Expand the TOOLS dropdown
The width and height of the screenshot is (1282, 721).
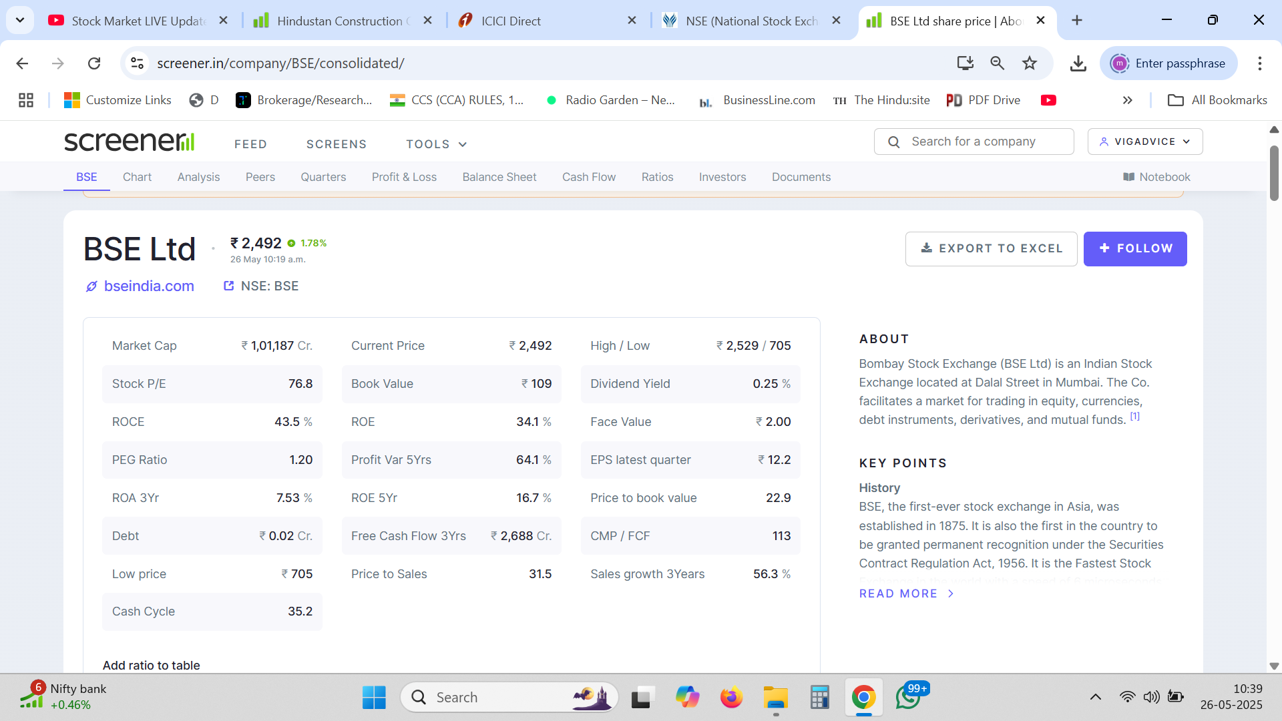436,144
